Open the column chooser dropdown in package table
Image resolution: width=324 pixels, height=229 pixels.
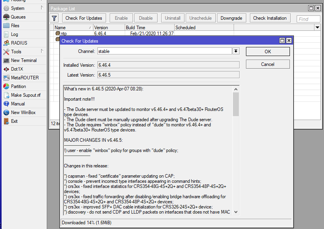tap(317, 28)
